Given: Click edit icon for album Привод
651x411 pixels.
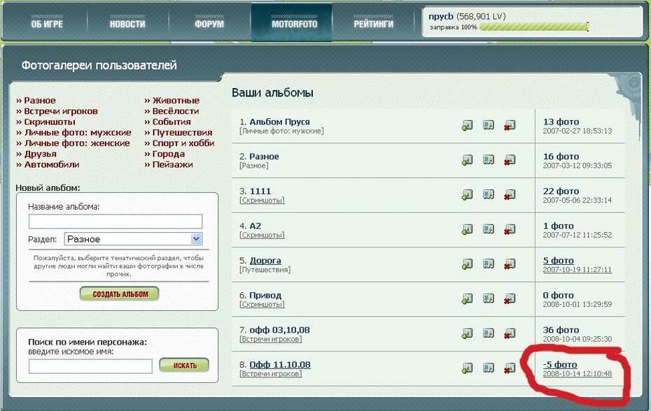Looking at the screenshot, I should [x=489, y=299].
